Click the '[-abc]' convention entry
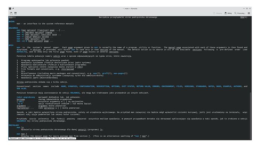The width and height of the screenshot is (260, 150). [x=20, y=102]
